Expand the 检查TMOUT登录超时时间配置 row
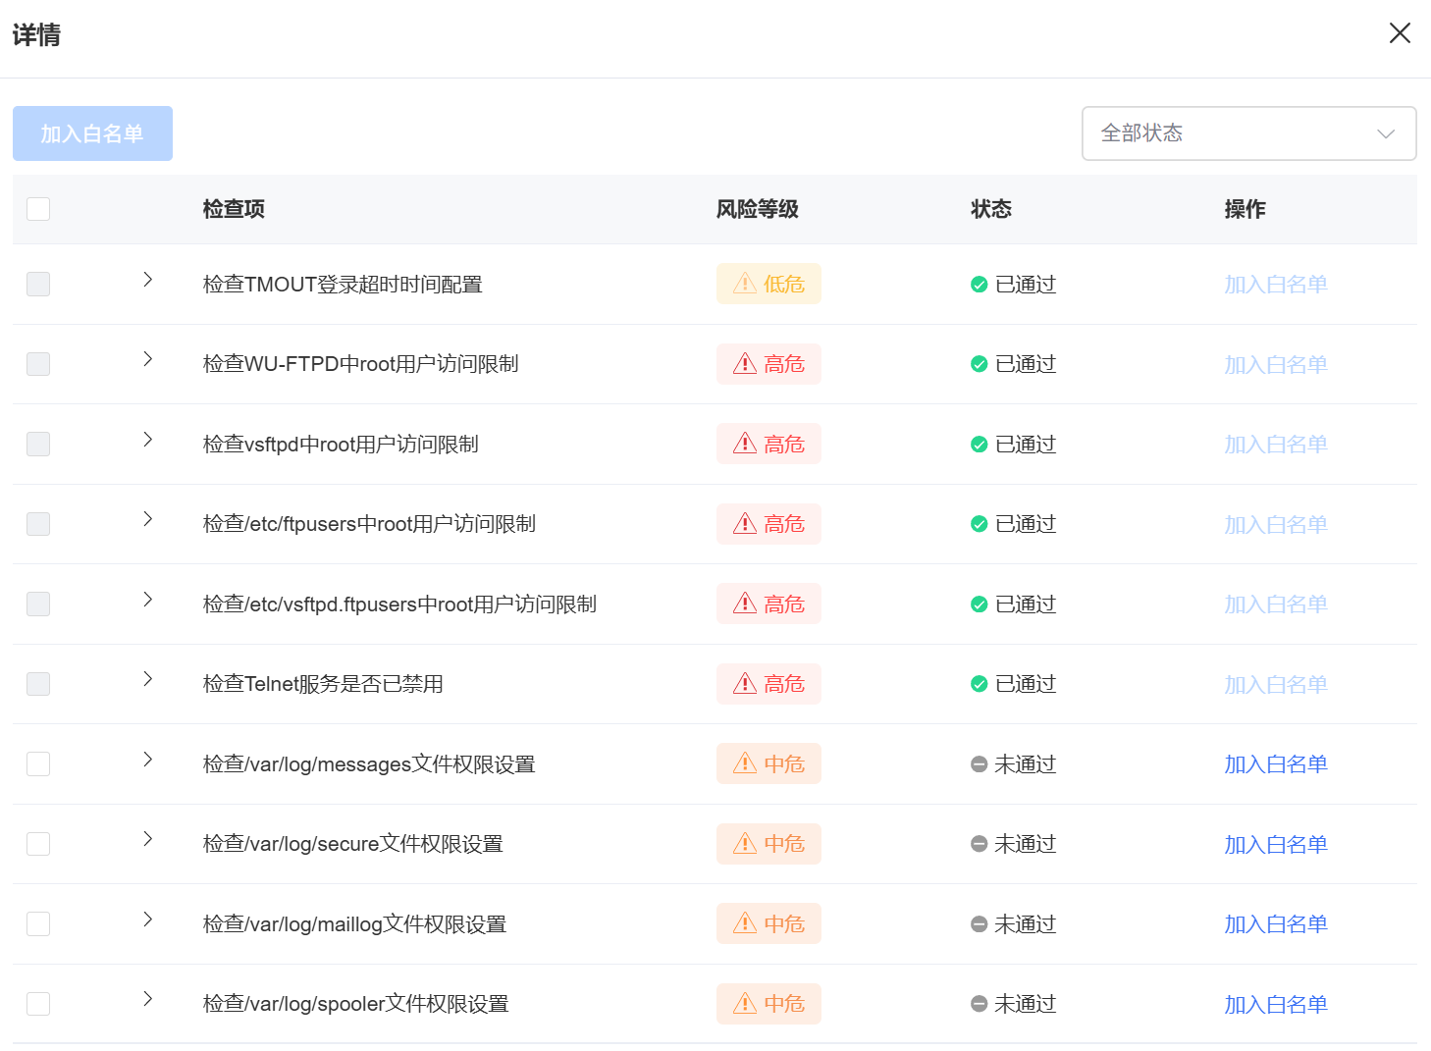Screen dimensions: 1431x1051 148,280
